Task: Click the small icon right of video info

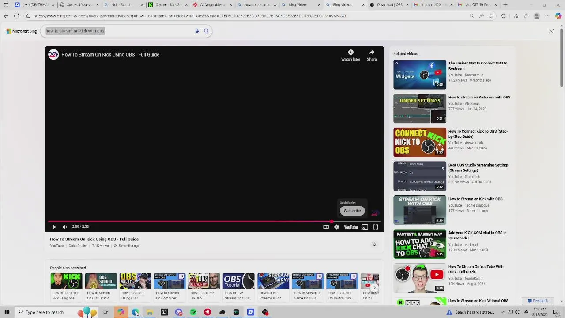Action: (374, 244)
